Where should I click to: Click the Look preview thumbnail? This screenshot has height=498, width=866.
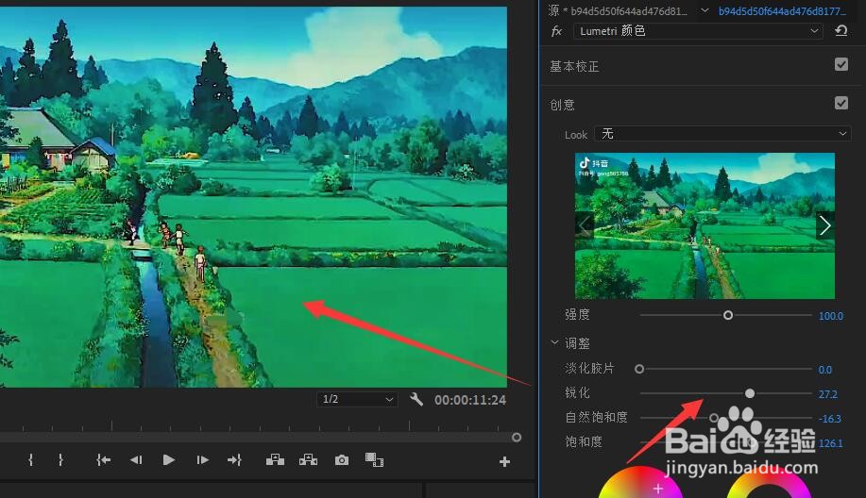(x=705, y=225)
